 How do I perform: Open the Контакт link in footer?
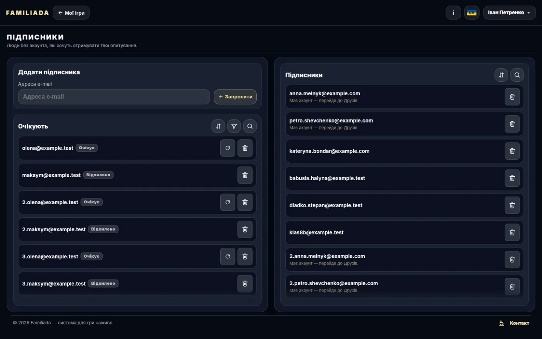(515, 323)
